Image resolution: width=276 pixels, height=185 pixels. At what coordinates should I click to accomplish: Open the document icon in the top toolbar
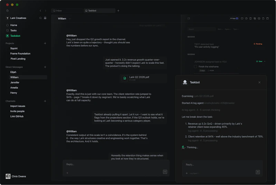pyautogui.click(x=263, y=18)
